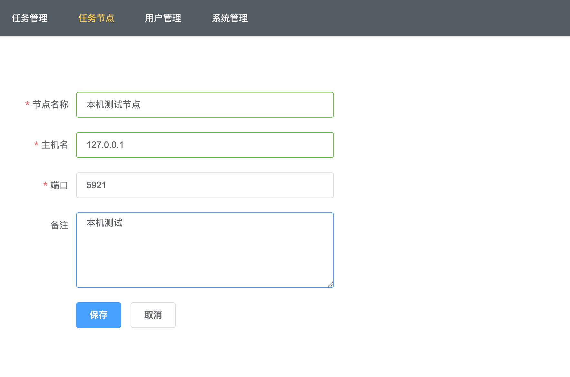The image size is (570, 377).
Task: Click the 主机名 label text
Action: [x=55, y=145]
